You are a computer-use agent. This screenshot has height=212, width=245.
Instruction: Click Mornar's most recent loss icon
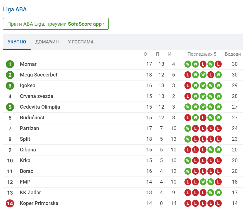tap(218, 64)
